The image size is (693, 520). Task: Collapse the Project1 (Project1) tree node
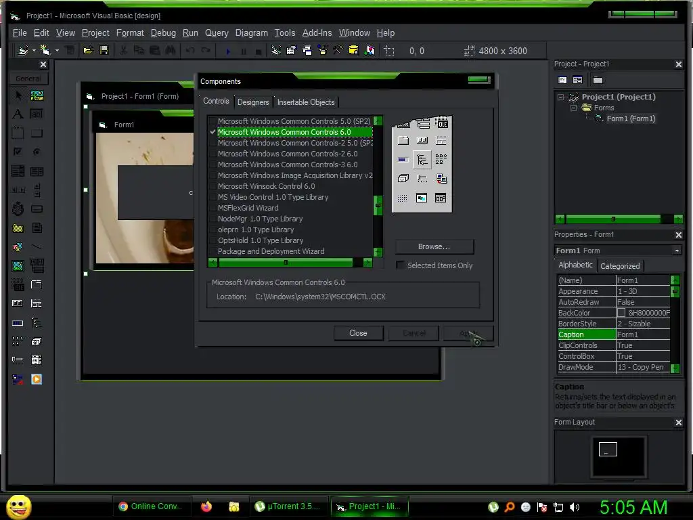561,97
